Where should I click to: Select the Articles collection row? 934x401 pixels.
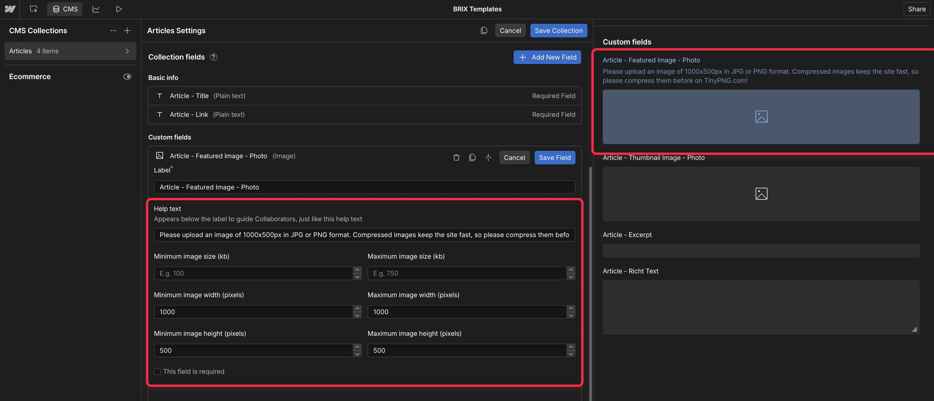click(x=70, y=51)
